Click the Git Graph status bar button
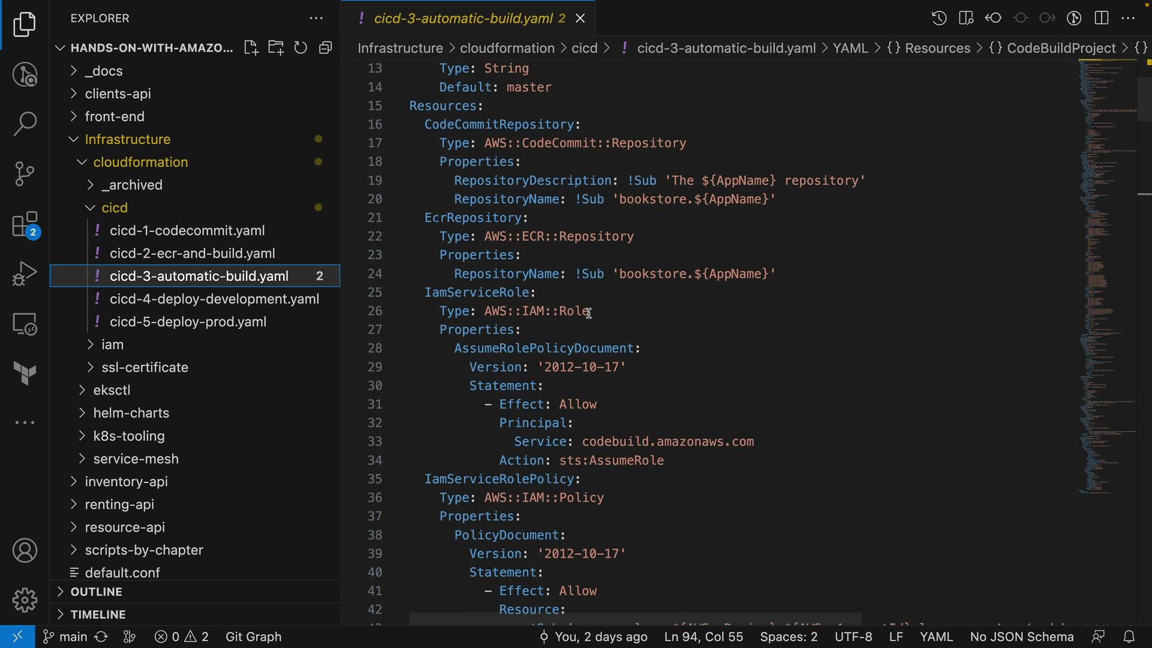The image size is (1152, 648). click(x=253, y=637)
